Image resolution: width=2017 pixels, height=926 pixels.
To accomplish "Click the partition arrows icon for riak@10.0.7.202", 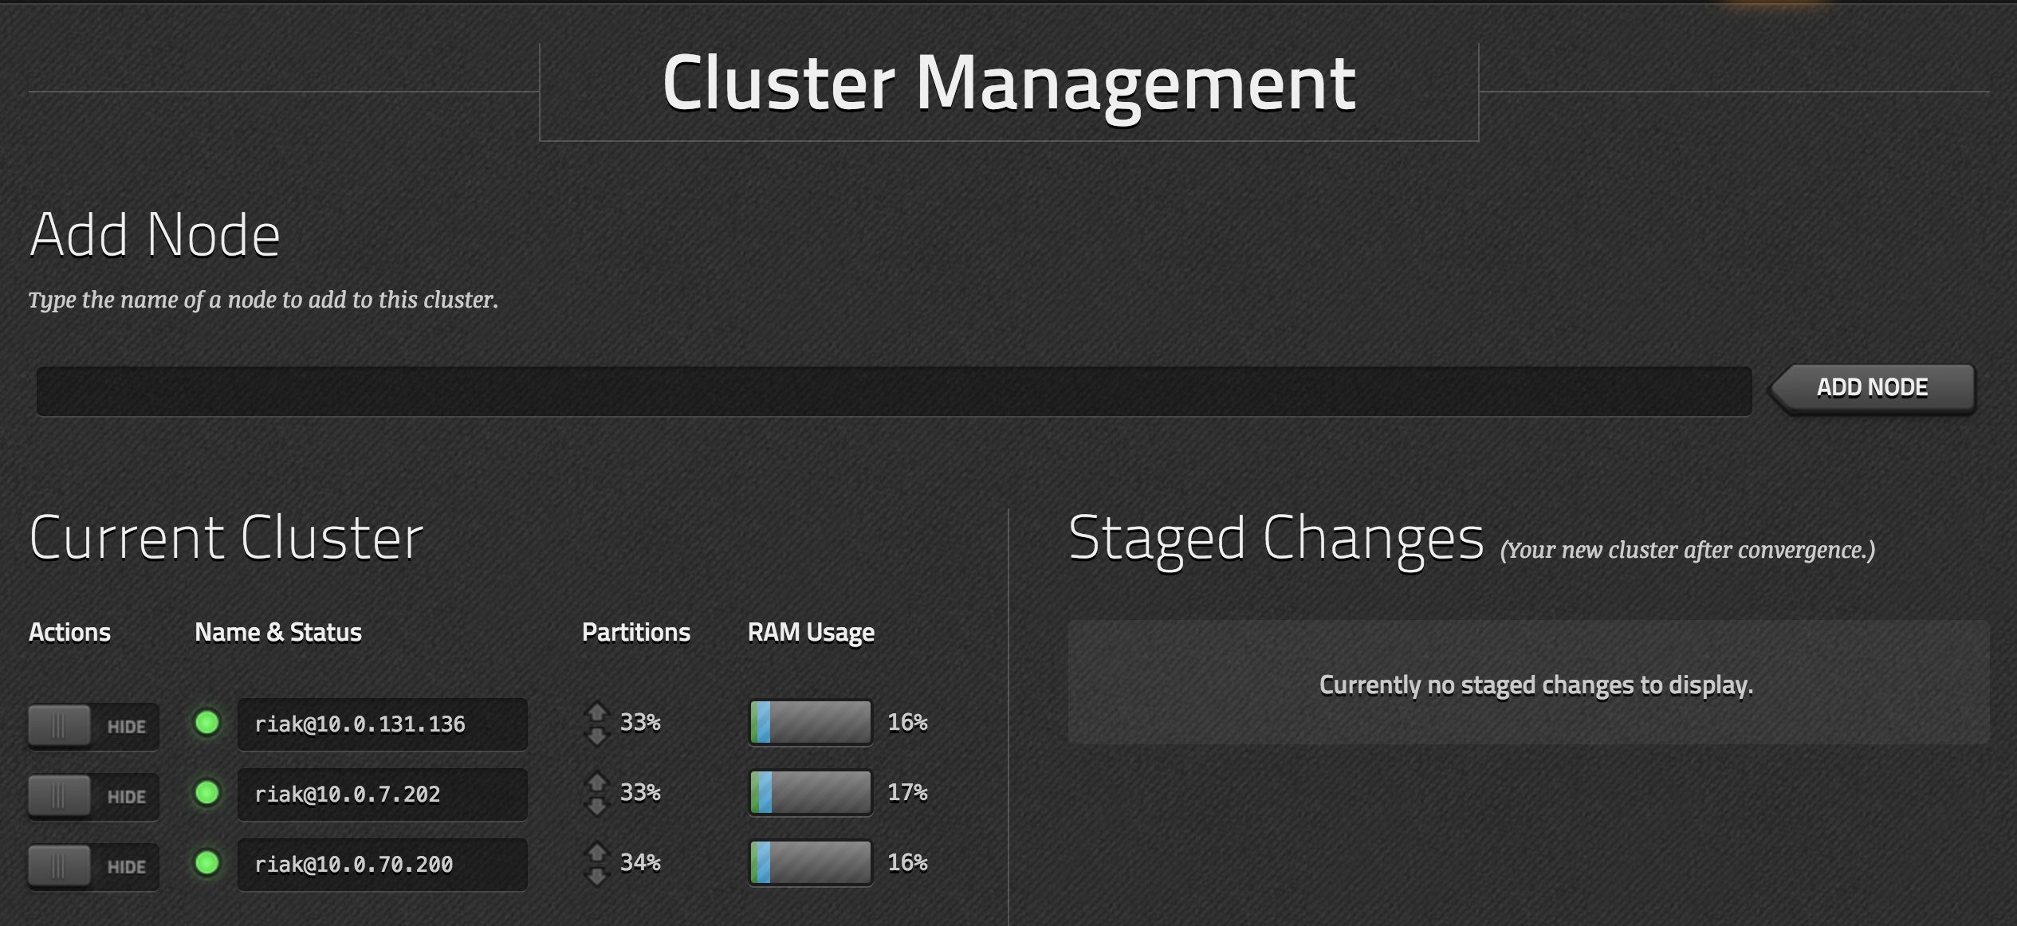I will click(596, 794).
